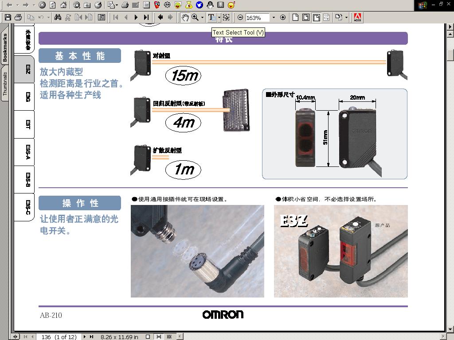This screenshot has height=340, width=454.
Task: Set the Actual Size page view
Action: pyautogui.click(x=295, y=17)
